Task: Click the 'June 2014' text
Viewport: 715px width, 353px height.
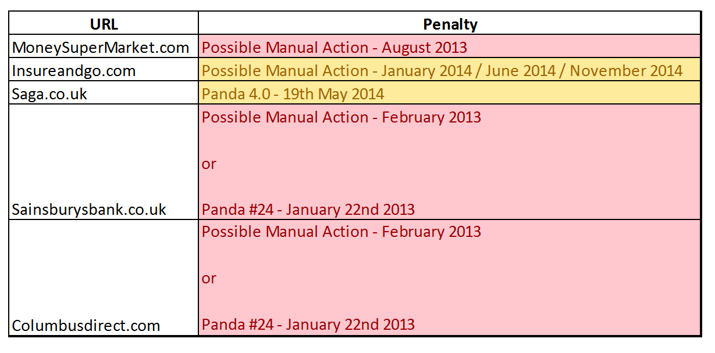Action: click(x=515, y=71)
